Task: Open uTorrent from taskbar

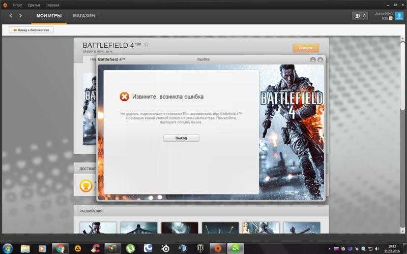Action: click(x=130, y=248)
